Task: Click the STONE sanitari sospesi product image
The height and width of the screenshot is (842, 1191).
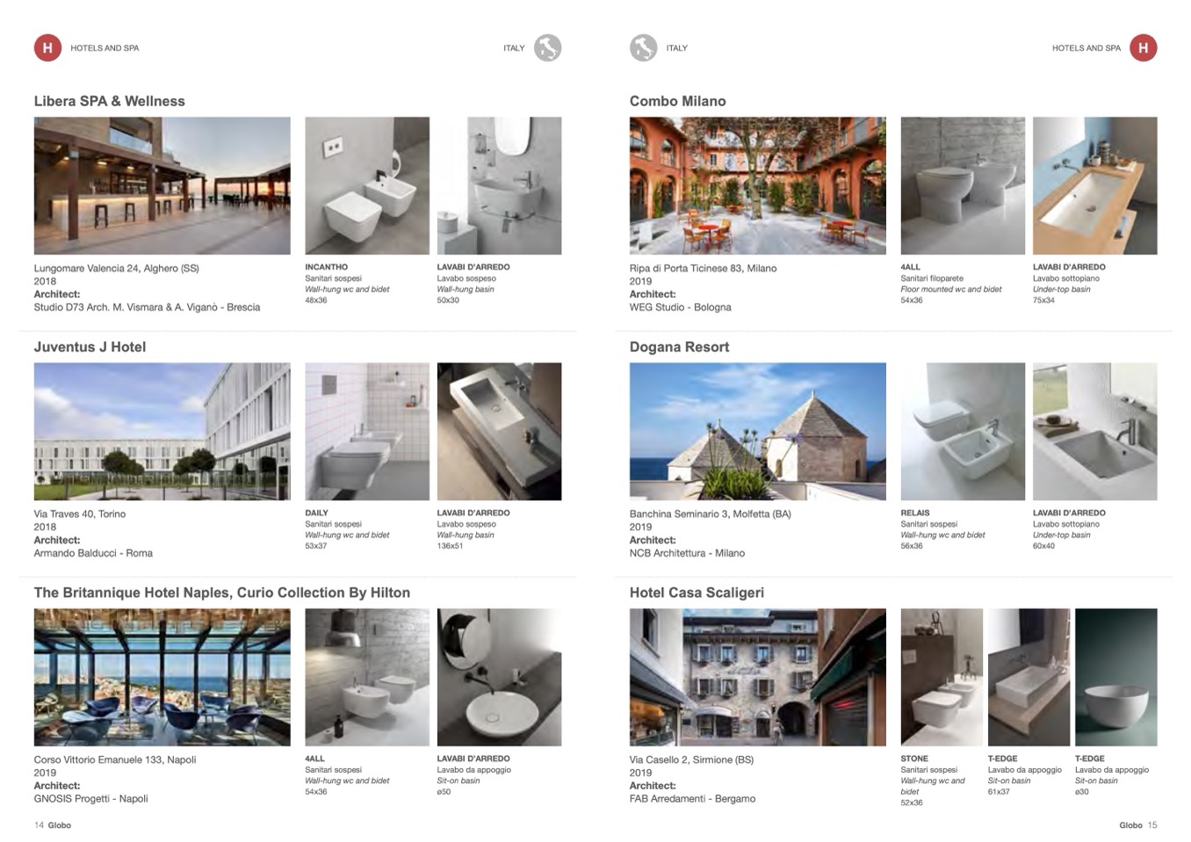Action: point(941,677)
